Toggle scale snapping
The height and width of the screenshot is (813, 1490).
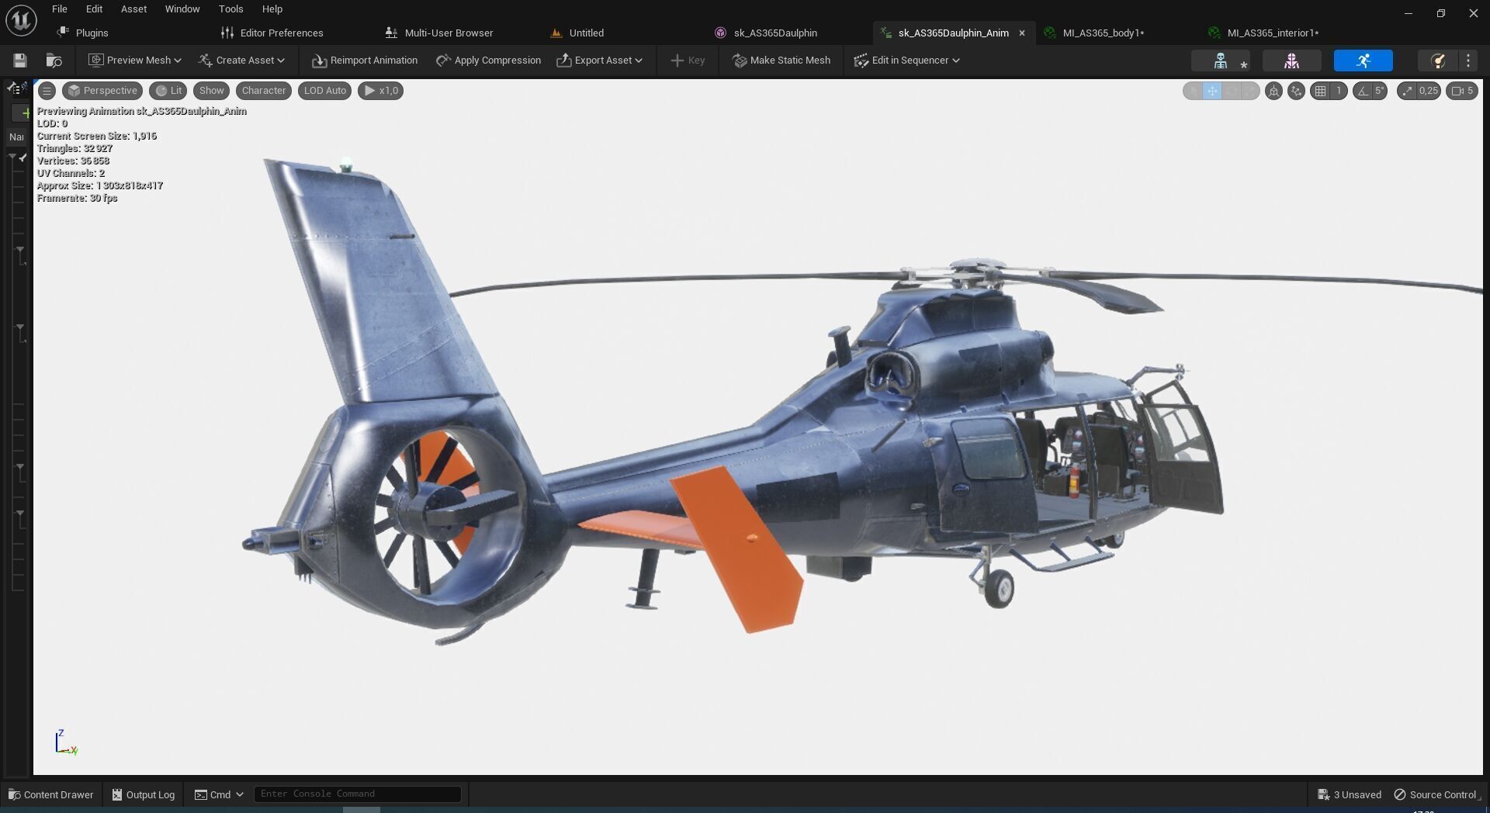point(1407,91)
